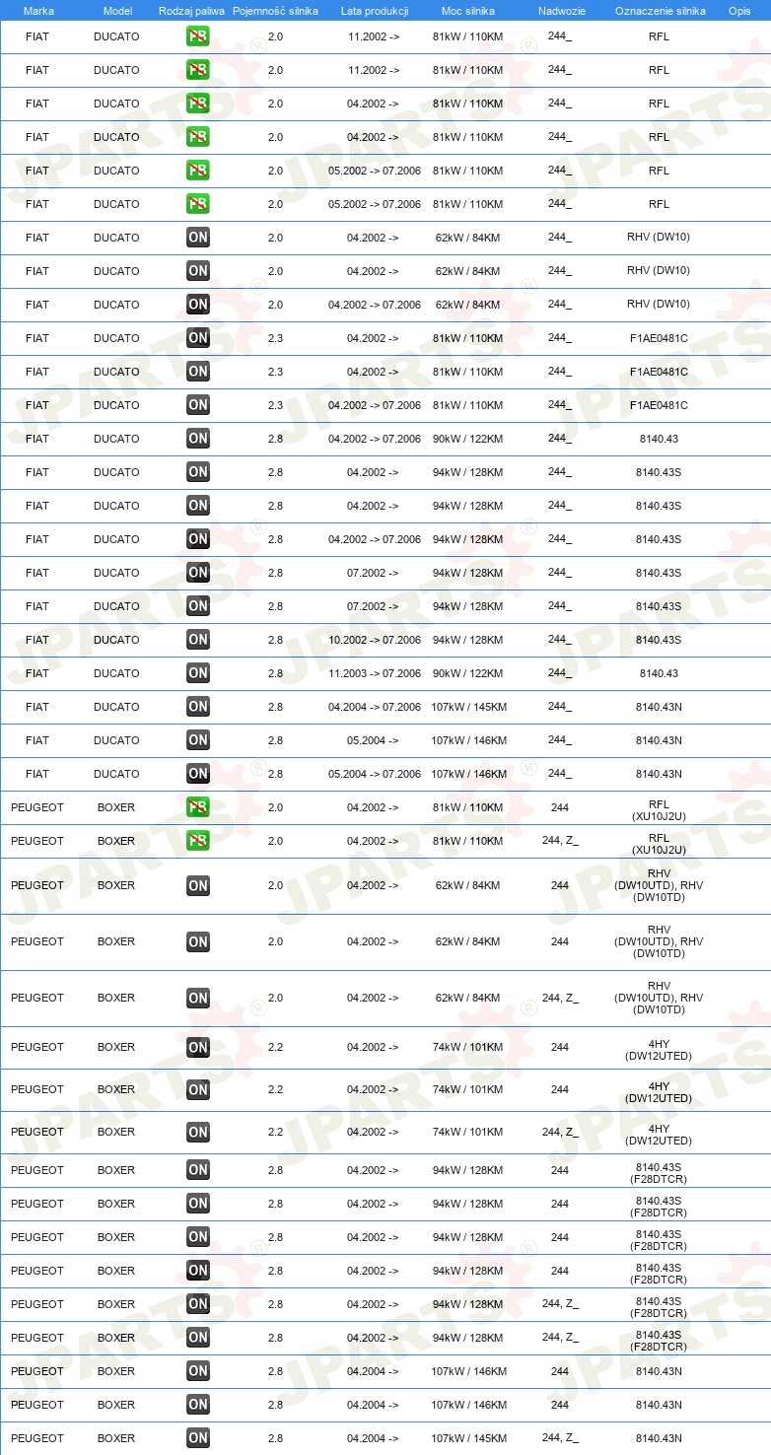
Task: Click 90kW / 122KM in the 04.2002->07.2006 row
Action: pos(468,439)
